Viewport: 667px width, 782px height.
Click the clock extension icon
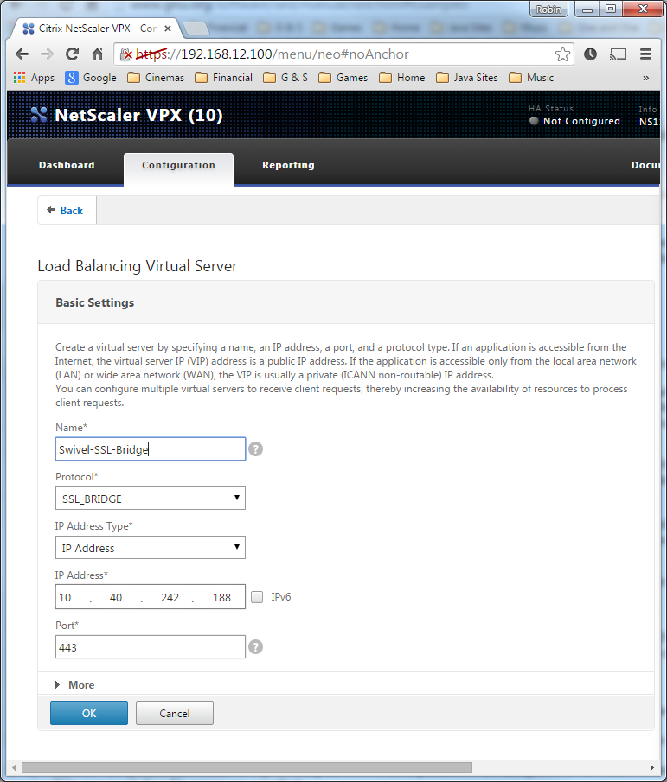coord(591,54)
